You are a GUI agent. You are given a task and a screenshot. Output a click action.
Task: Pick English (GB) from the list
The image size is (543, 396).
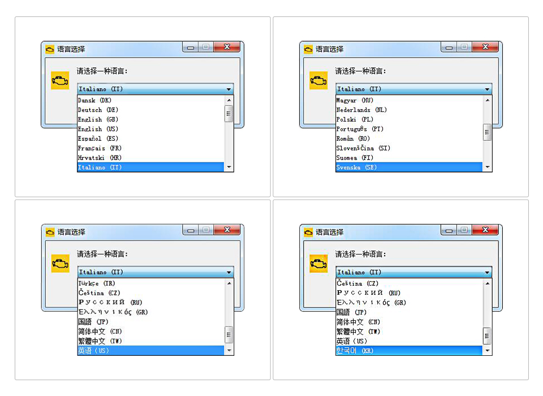(x=150, y=119)
